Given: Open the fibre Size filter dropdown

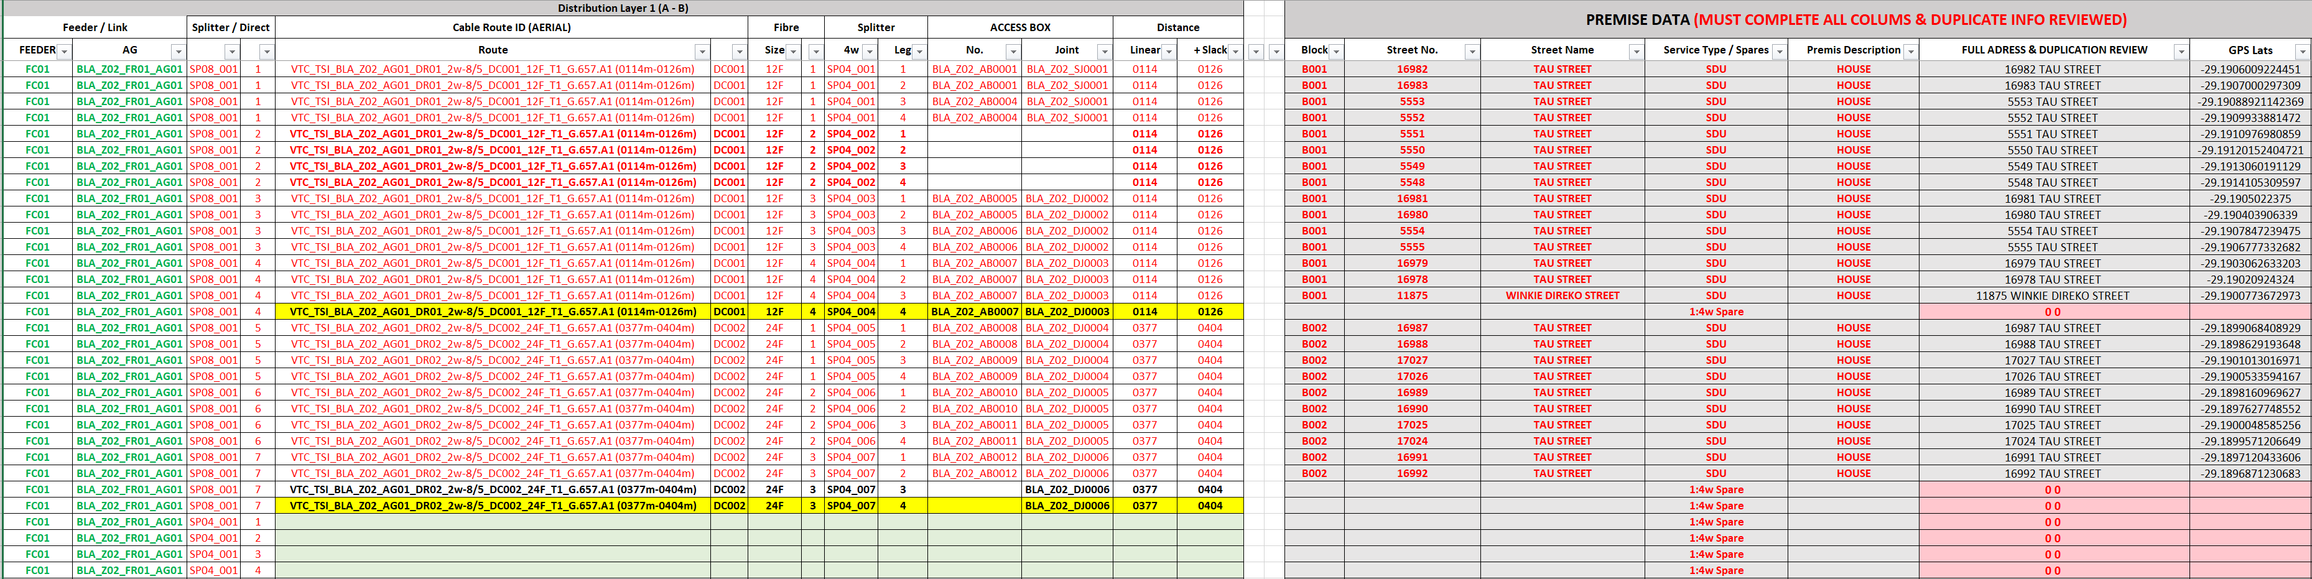Looking at the screenshot, I should 792,51.
